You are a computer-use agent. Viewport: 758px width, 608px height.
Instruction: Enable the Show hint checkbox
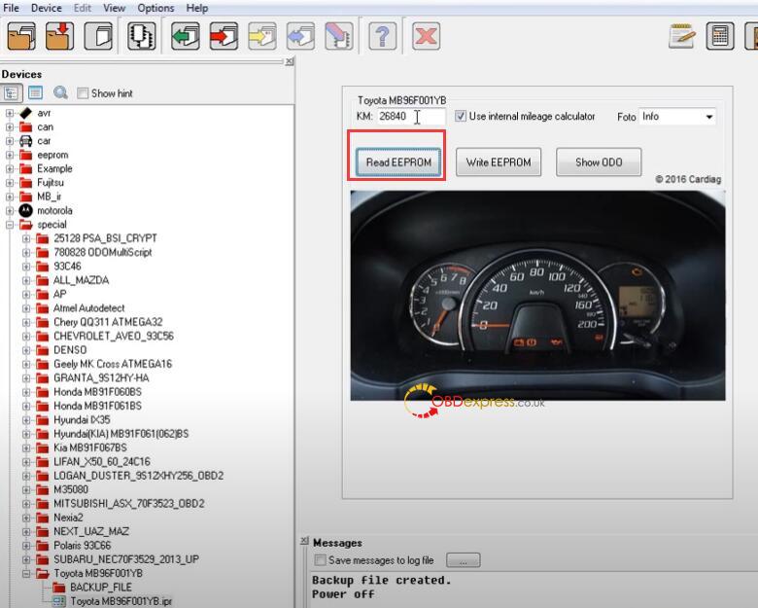click(x=83, y=93)
